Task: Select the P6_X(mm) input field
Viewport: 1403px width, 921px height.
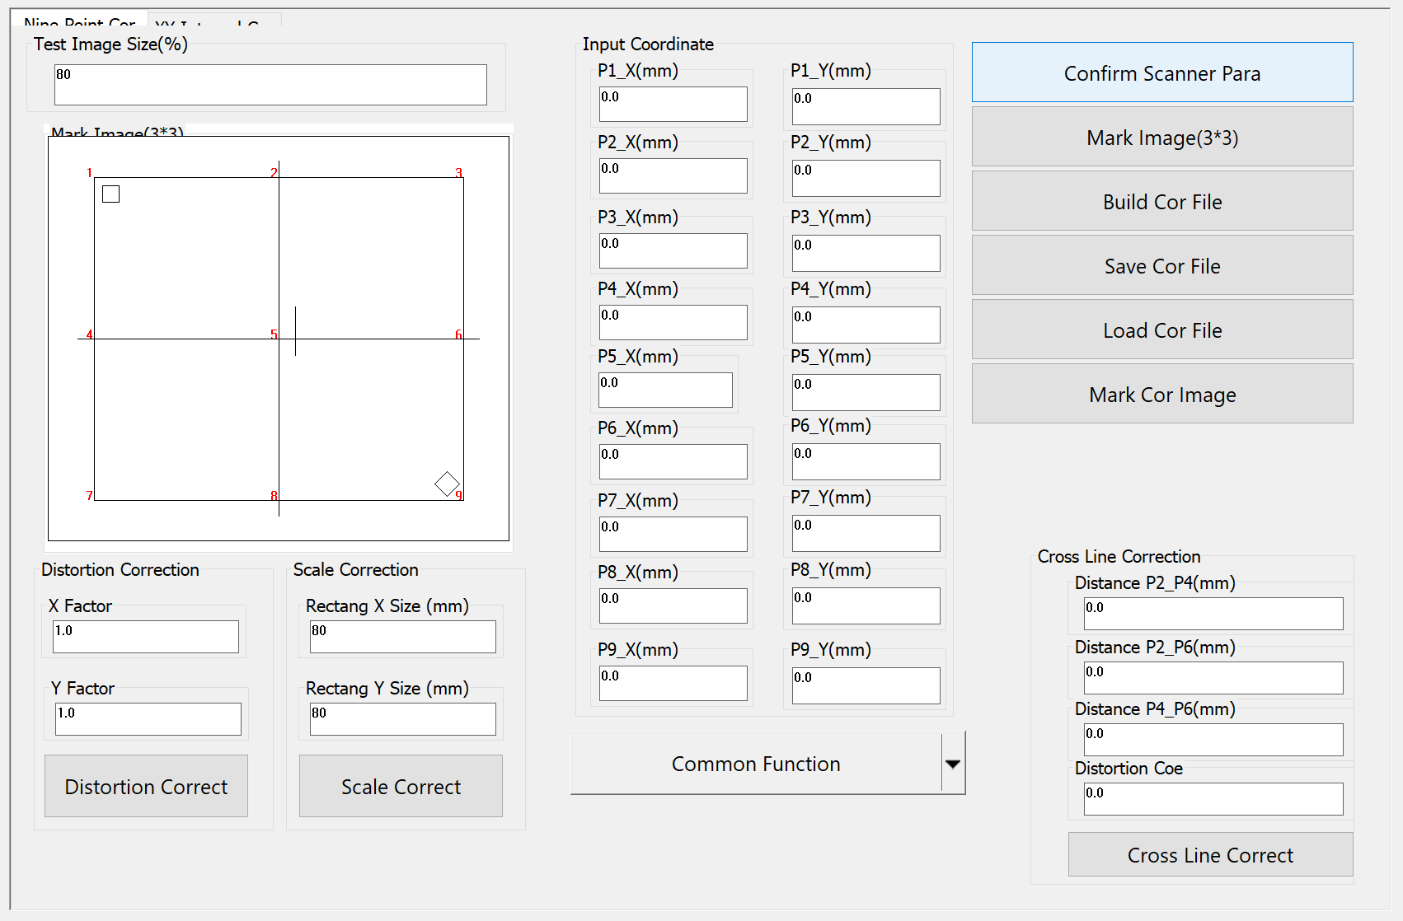Action: pyautogui.click(x=673, y=462)
